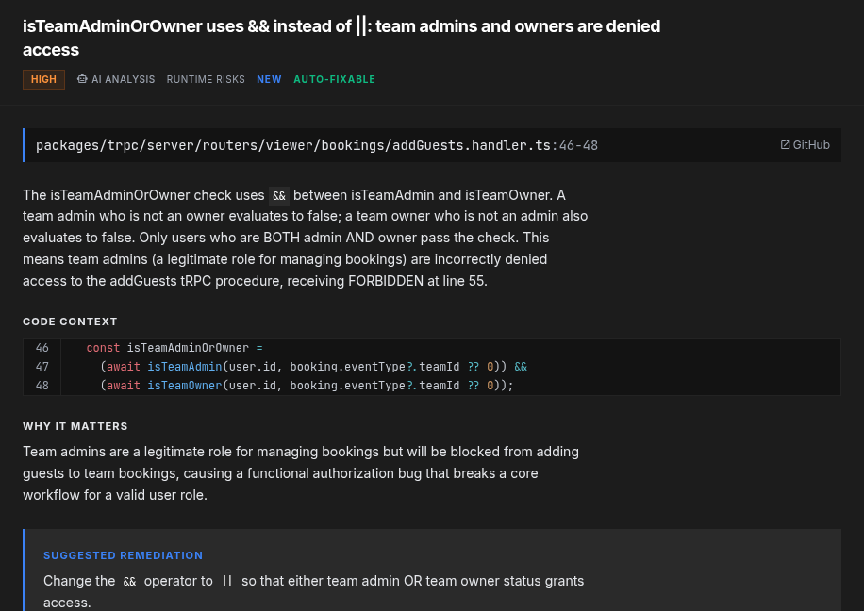Click the AUTO-FIXABLE label

coord(334,79)
